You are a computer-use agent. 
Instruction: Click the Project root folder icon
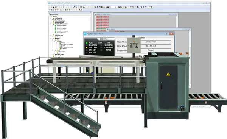click(x=51, y=17)
